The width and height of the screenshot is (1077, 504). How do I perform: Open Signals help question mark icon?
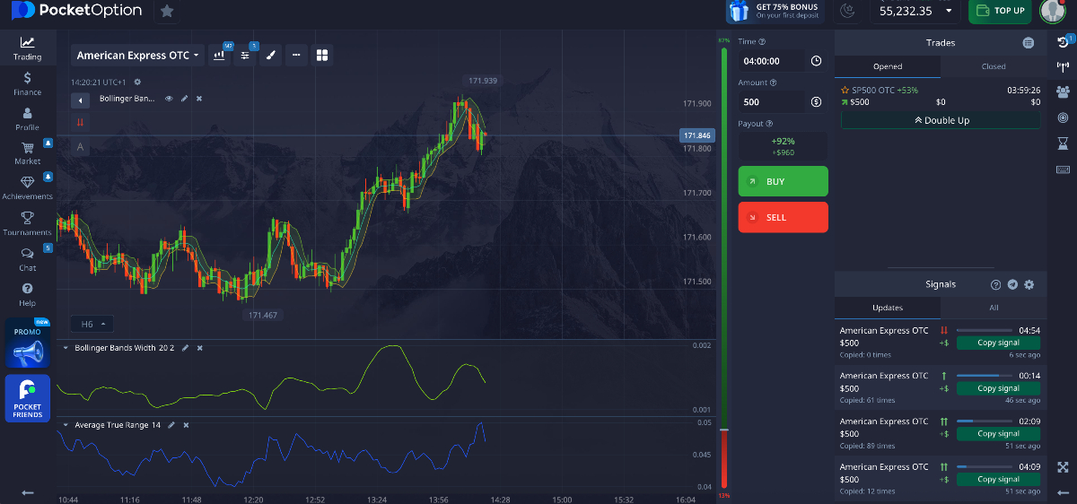995,284
